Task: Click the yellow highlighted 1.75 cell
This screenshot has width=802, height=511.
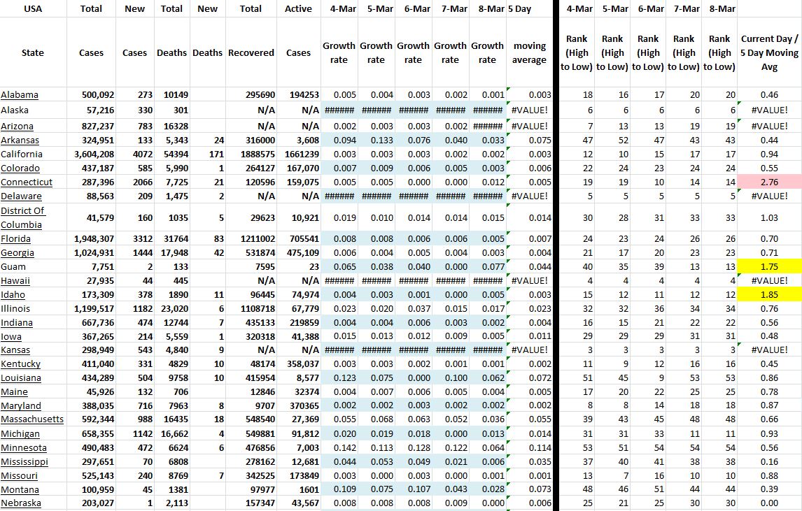Action: click(769, 266)
